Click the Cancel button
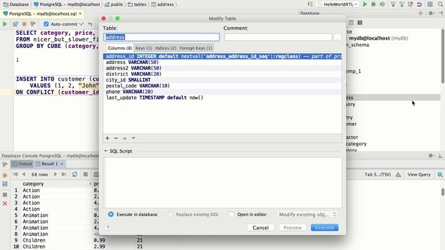 pos(261,228)
